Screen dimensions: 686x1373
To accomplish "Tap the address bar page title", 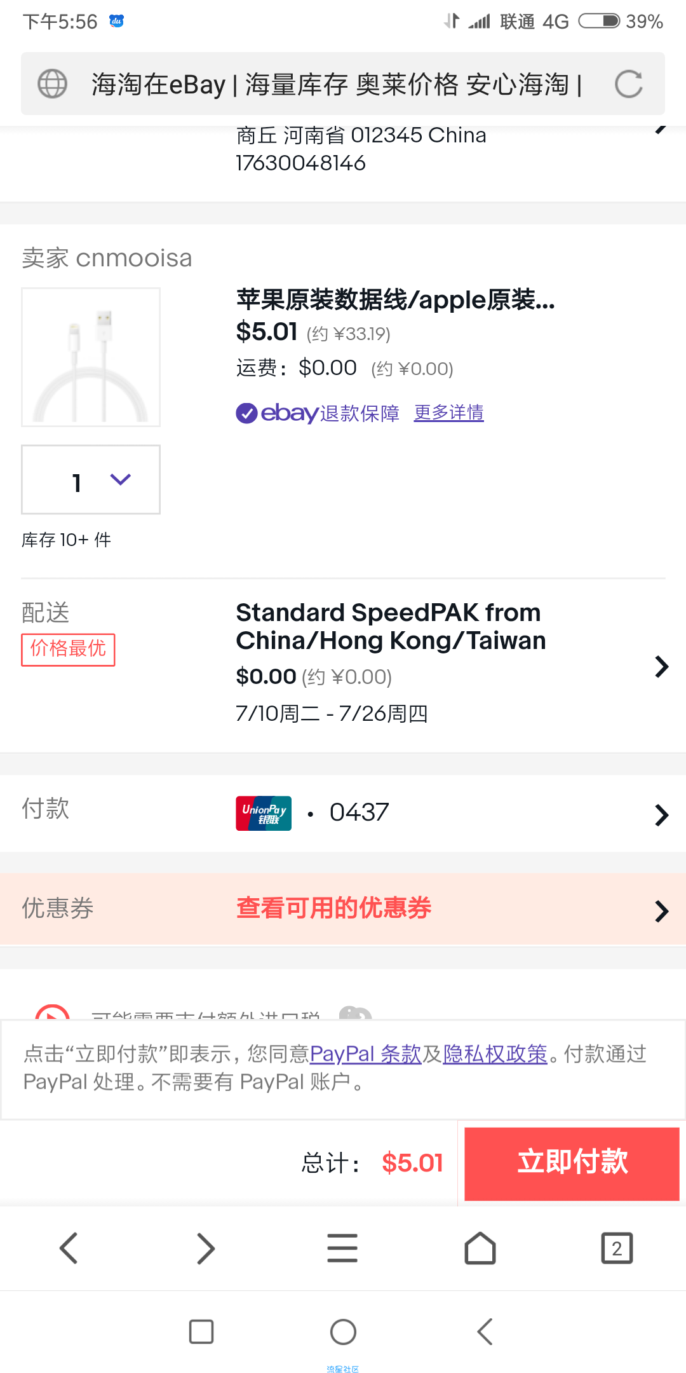I will [337, 84].
